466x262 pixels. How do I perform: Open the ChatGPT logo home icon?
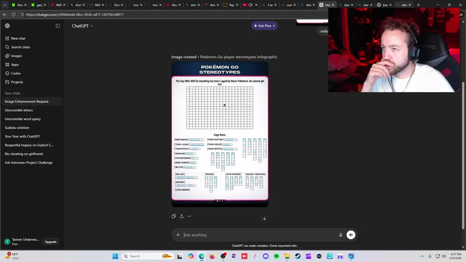click(7, 26)
